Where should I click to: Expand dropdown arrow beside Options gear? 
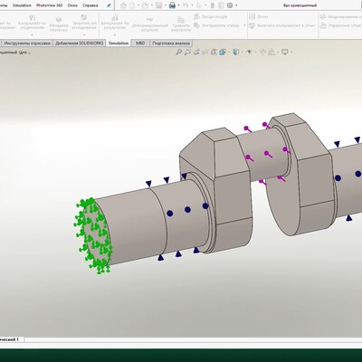point(236,5)
